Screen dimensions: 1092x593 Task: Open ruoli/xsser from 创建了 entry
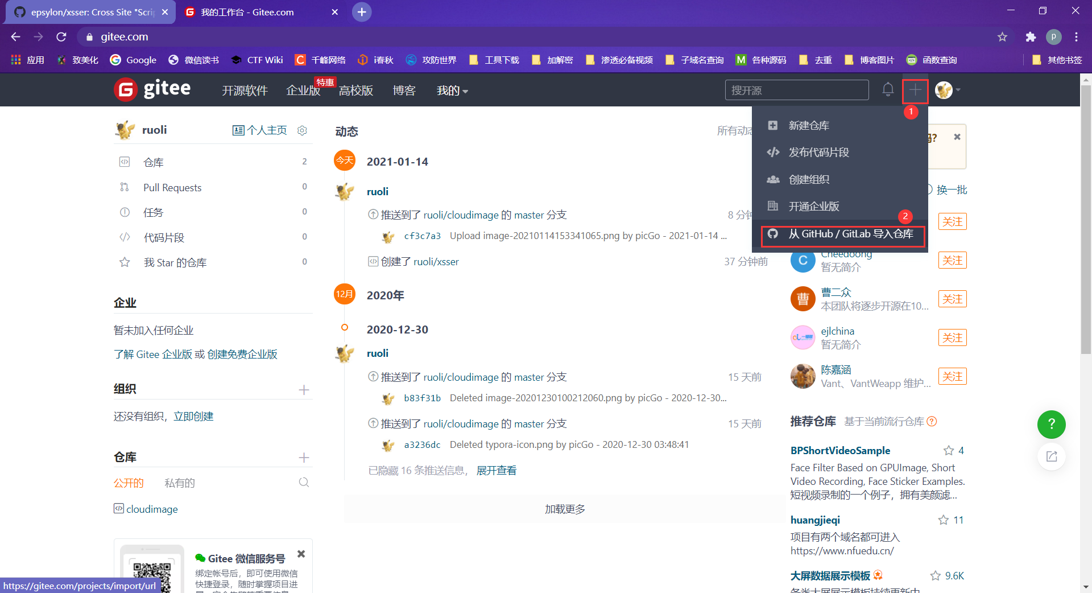436,262
